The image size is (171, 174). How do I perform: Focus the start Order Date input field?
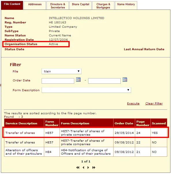(x=58, y=81)
